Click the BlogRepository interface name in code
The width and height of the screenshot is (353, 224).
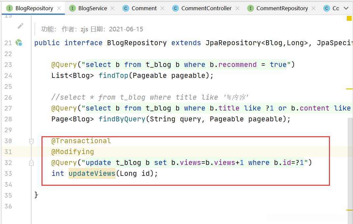point(137,43)
